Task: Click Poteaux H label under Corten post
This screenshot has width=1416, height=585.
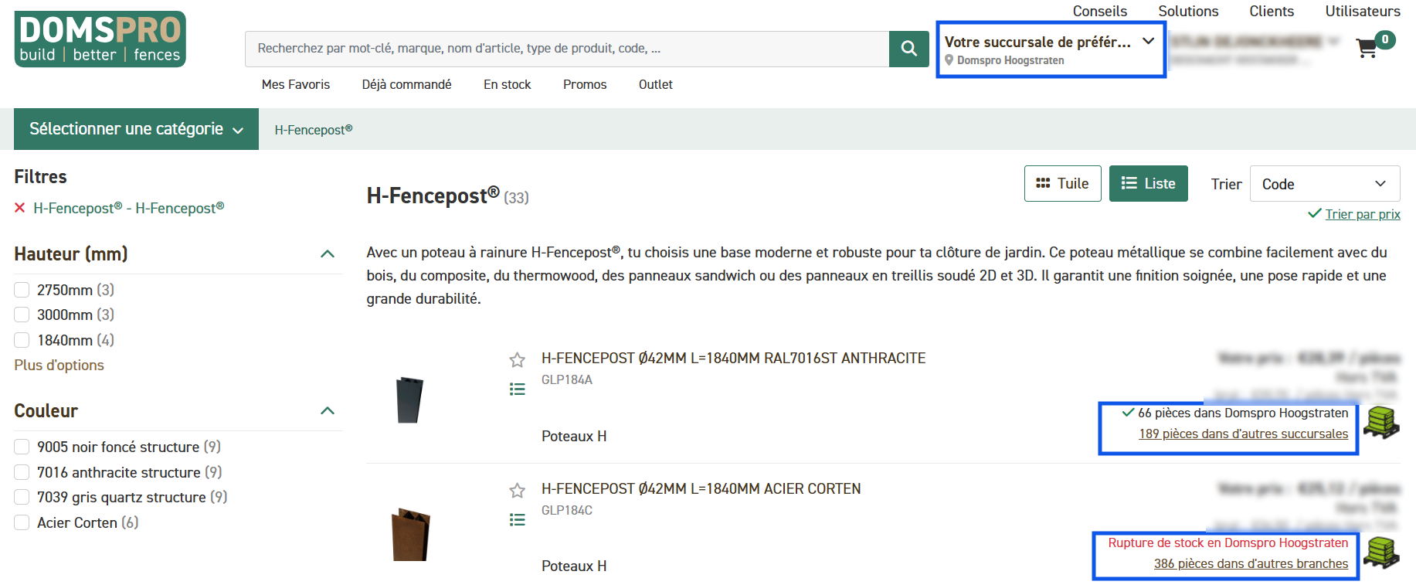Action: 574,566
